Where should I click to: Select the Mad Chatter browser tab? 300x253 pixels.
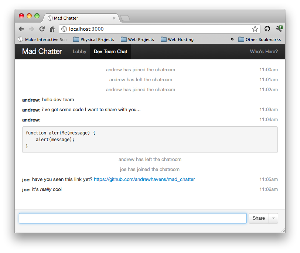click(x=81, y=18)
